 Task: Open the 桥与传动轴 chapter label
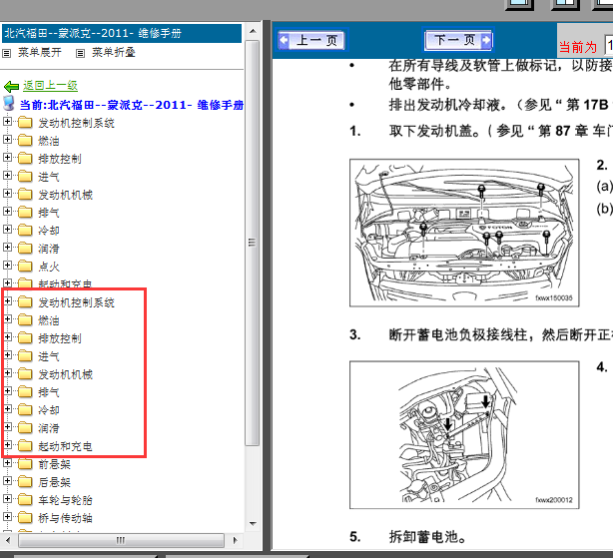(65, 518)
